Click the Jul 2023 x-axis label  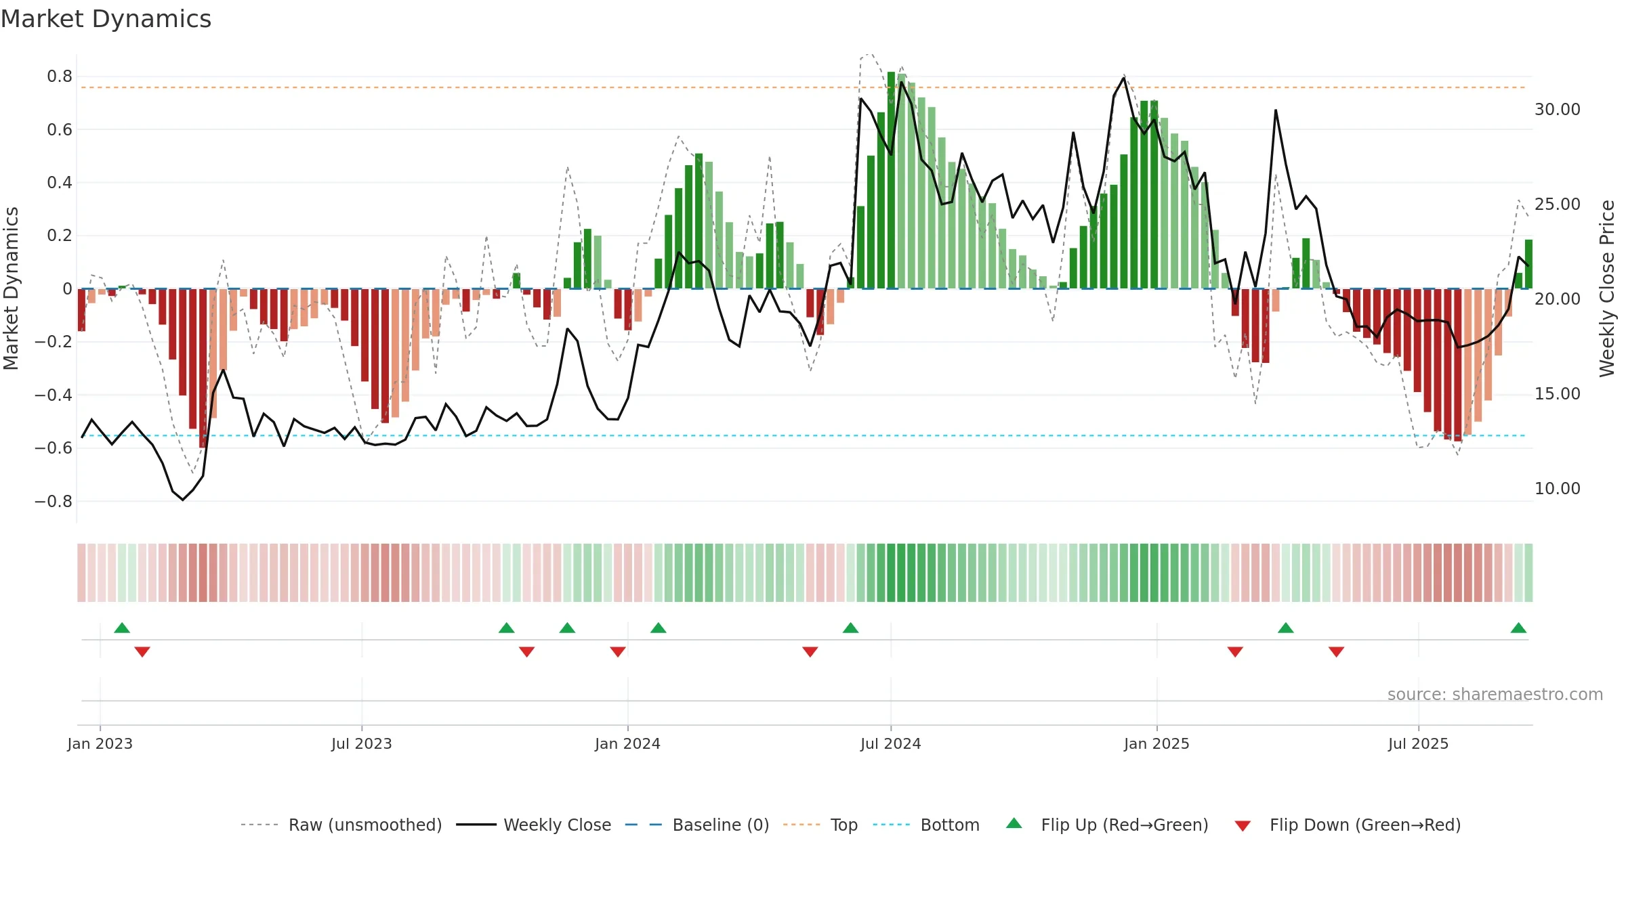coord(362,743)
